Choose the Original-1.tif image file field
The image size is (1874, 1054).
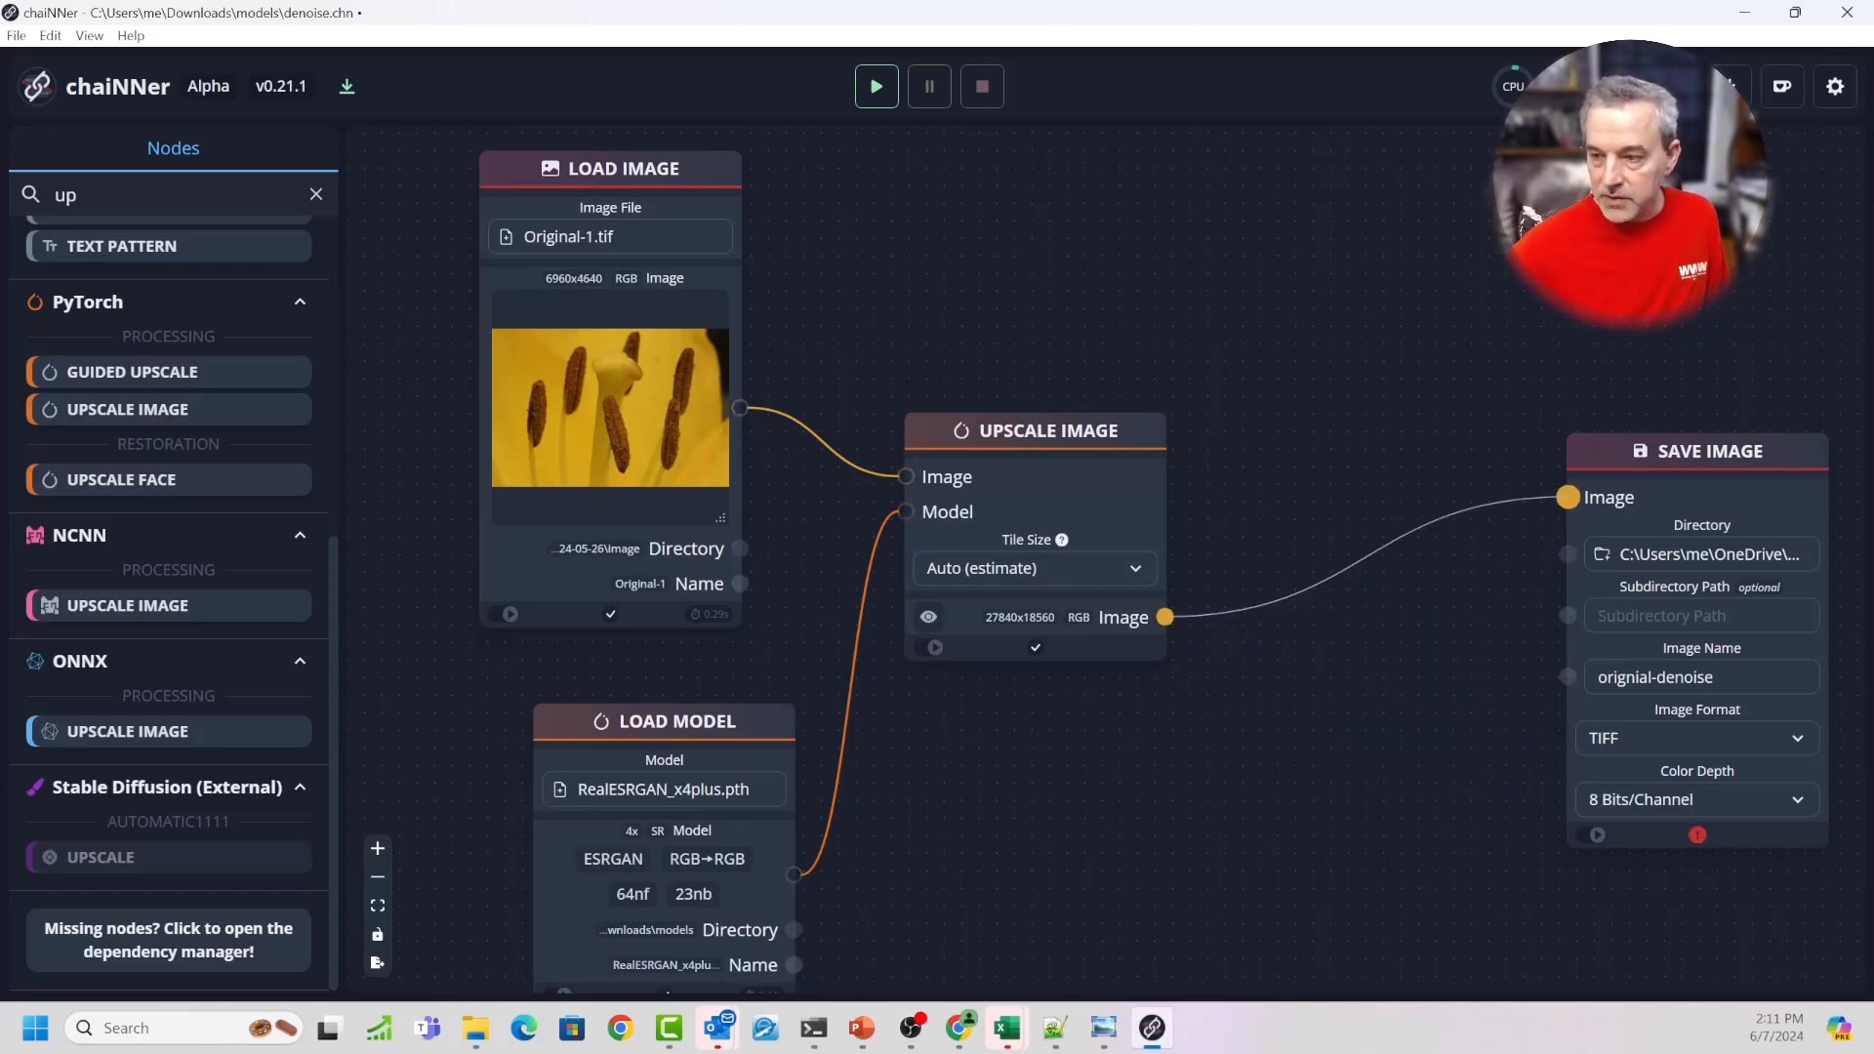point(610,236)
